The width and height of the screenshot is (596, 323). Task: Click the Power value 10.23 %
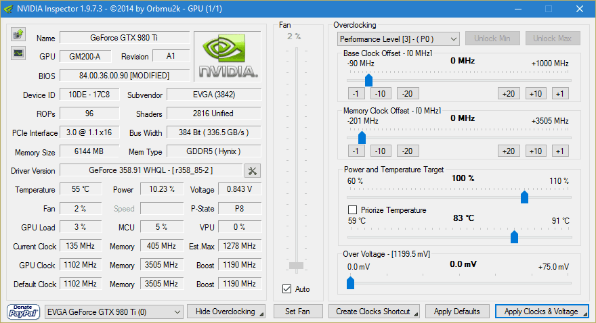(x=162, y=189)
